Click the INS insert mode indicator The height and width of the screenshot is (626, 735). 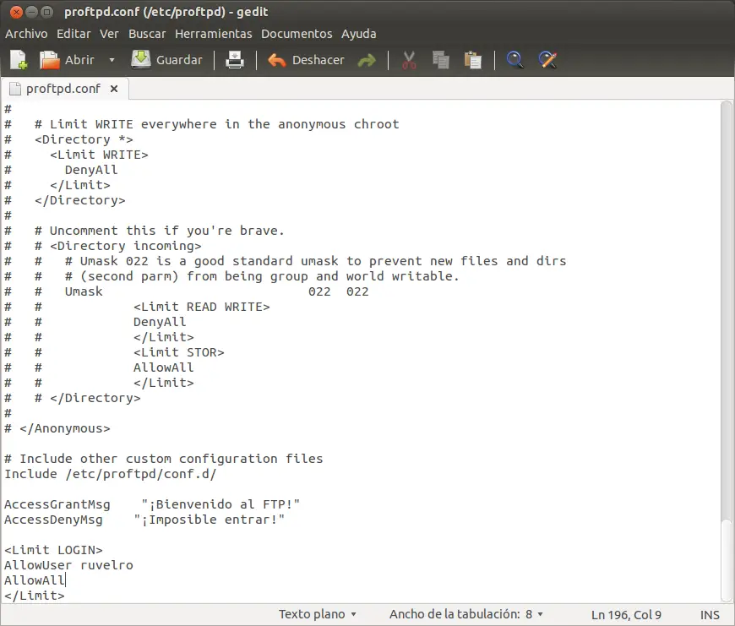(x=710, y=615)
